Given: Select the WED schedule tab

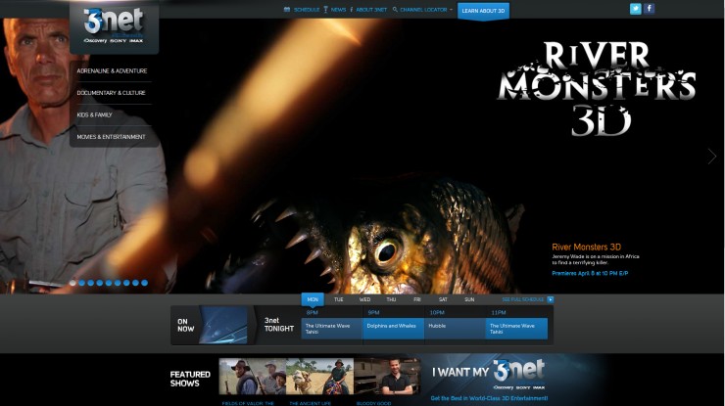Looking at the screenshot, I should click(364, 299).
